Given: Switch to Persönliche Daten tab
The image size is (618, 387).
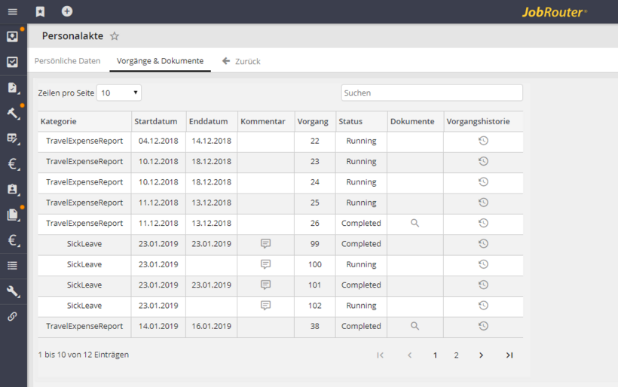Looking at the screenshot, I should pyautogui.click(x=67, y=61).
